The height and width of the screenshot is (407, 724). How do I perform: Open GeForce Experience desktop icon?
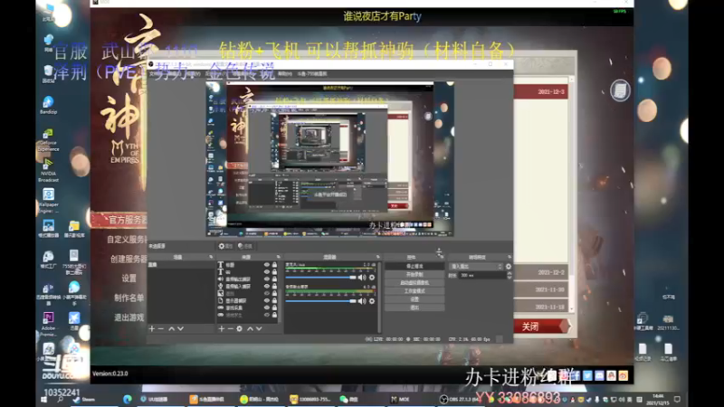48,140
